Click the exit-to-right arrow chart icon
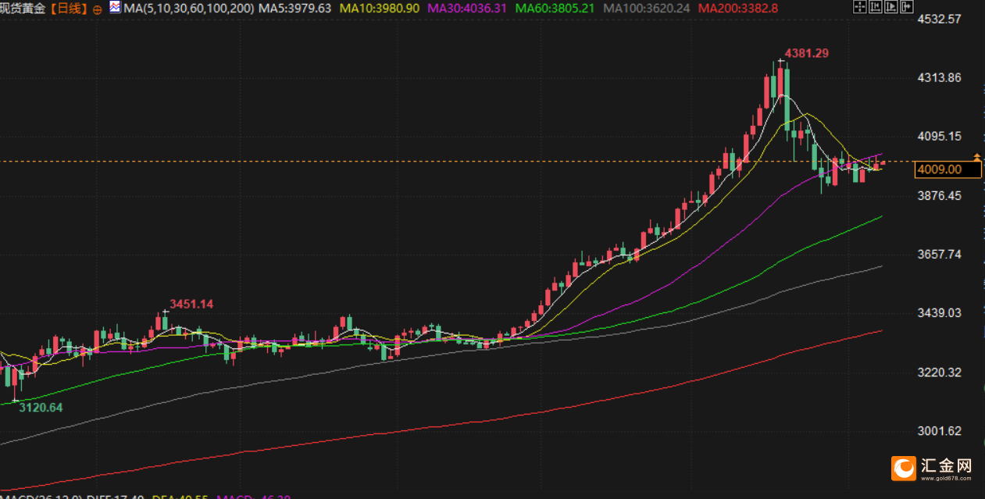 (907, 6)
